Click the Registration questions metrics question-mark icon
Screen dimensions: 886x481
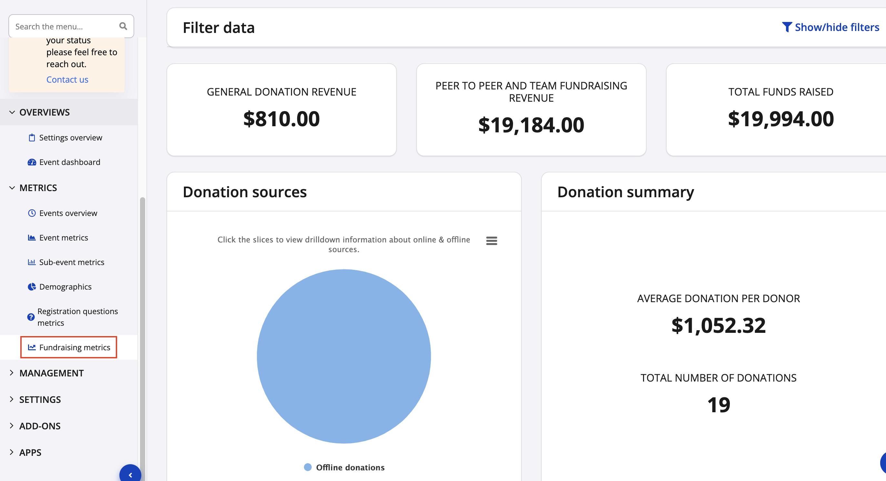(x=31, y=317)
